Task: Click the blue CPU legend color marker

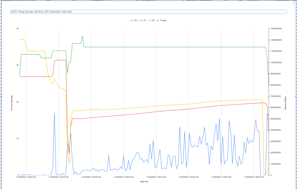Action: [132, 20]
